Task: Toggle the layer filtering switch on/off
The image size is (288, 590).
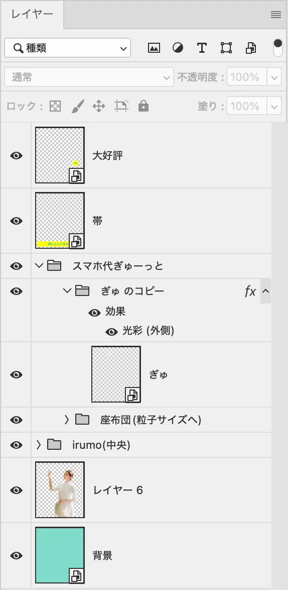Action: point(278,48)
